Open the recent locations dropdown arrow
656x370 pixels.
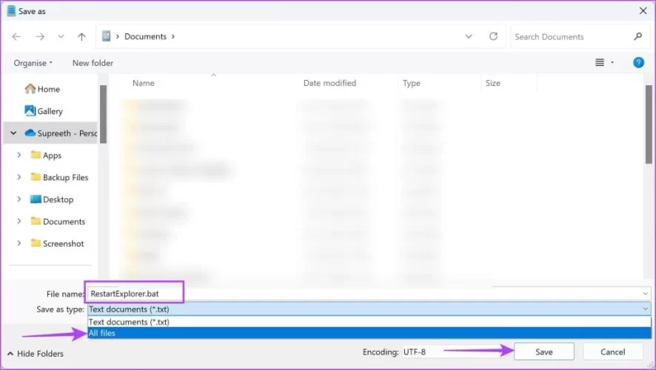61,36
